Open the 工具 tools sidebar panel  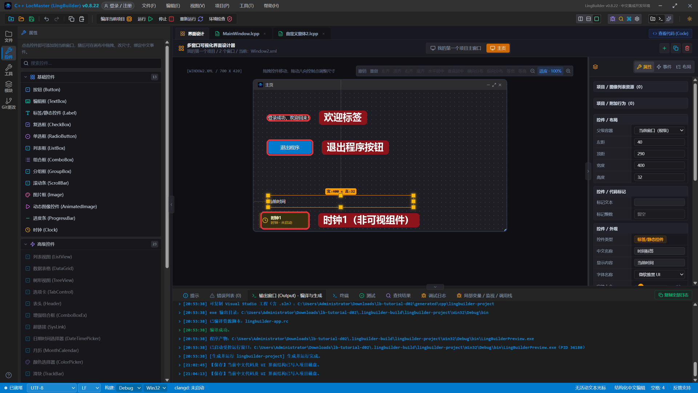click(9, 70)
